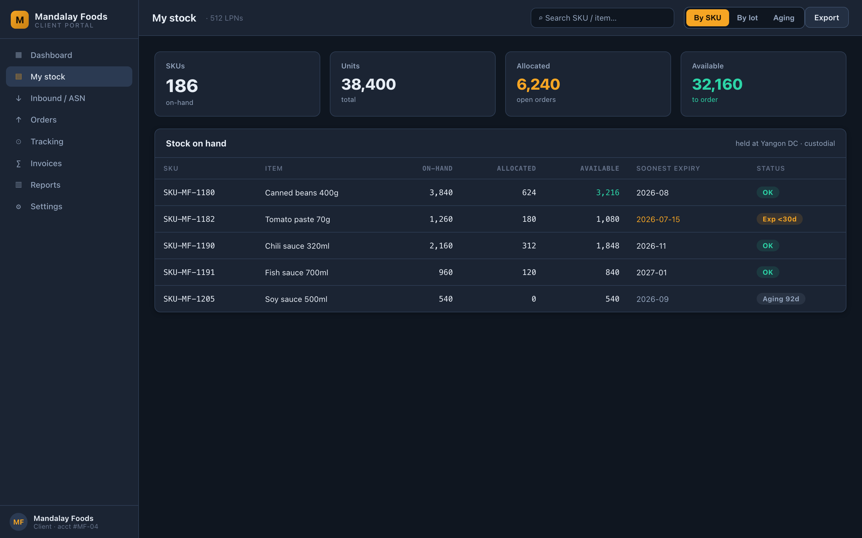Click the Invoices sigma icon
Image resolution: width=862 pixels, height=538 pixels.
click(19, 163)
